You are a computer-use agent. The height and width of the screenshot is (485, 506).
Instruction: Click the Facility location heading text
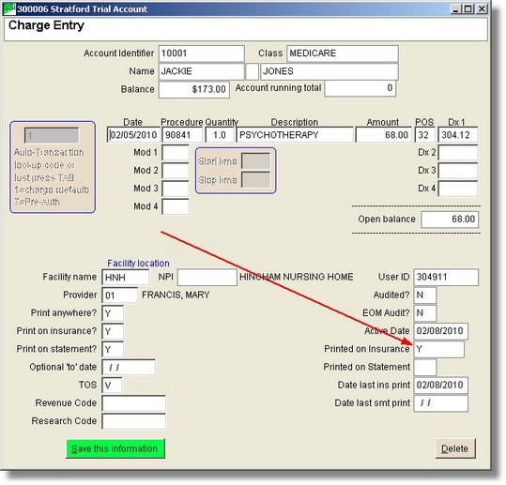click(x=138, y=264)
